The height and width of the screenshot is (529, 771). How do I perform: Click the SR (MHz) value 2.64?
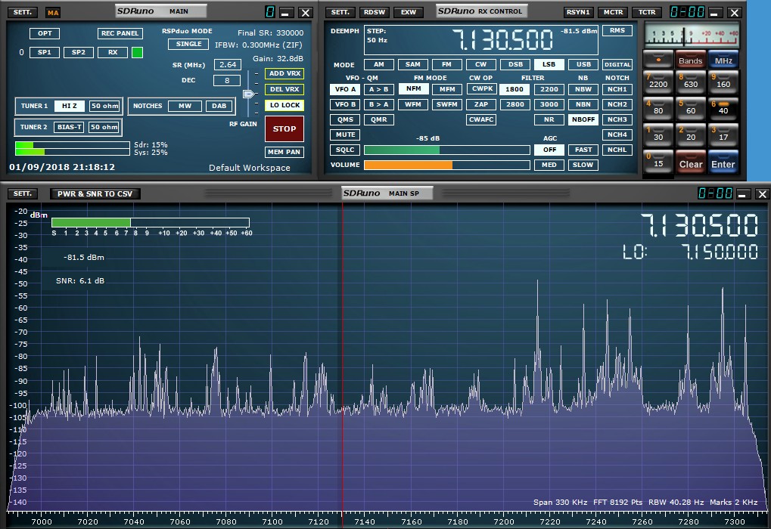228,64
